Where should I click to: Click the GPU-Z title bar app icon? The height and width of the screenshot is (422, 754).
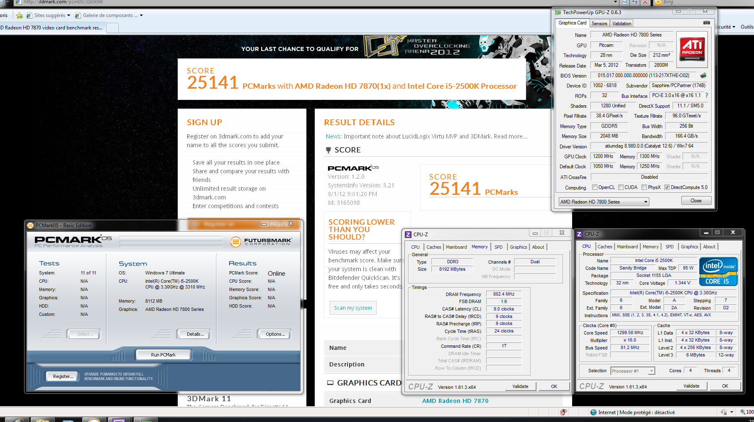tap(558, 12)
